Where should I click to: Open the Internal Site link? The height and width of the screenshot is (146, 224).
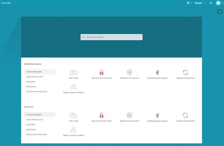[x=6, y=3]
